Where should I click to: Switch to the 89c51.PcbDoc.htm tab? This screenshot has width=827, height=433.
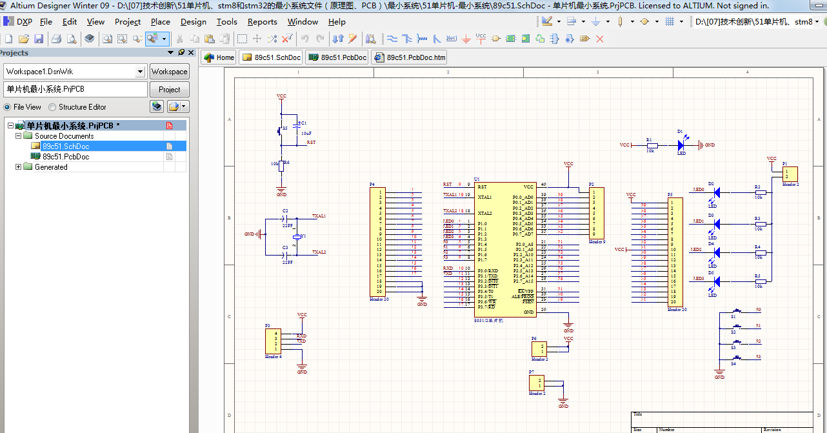pyautogui.click(x=410, y=57)
